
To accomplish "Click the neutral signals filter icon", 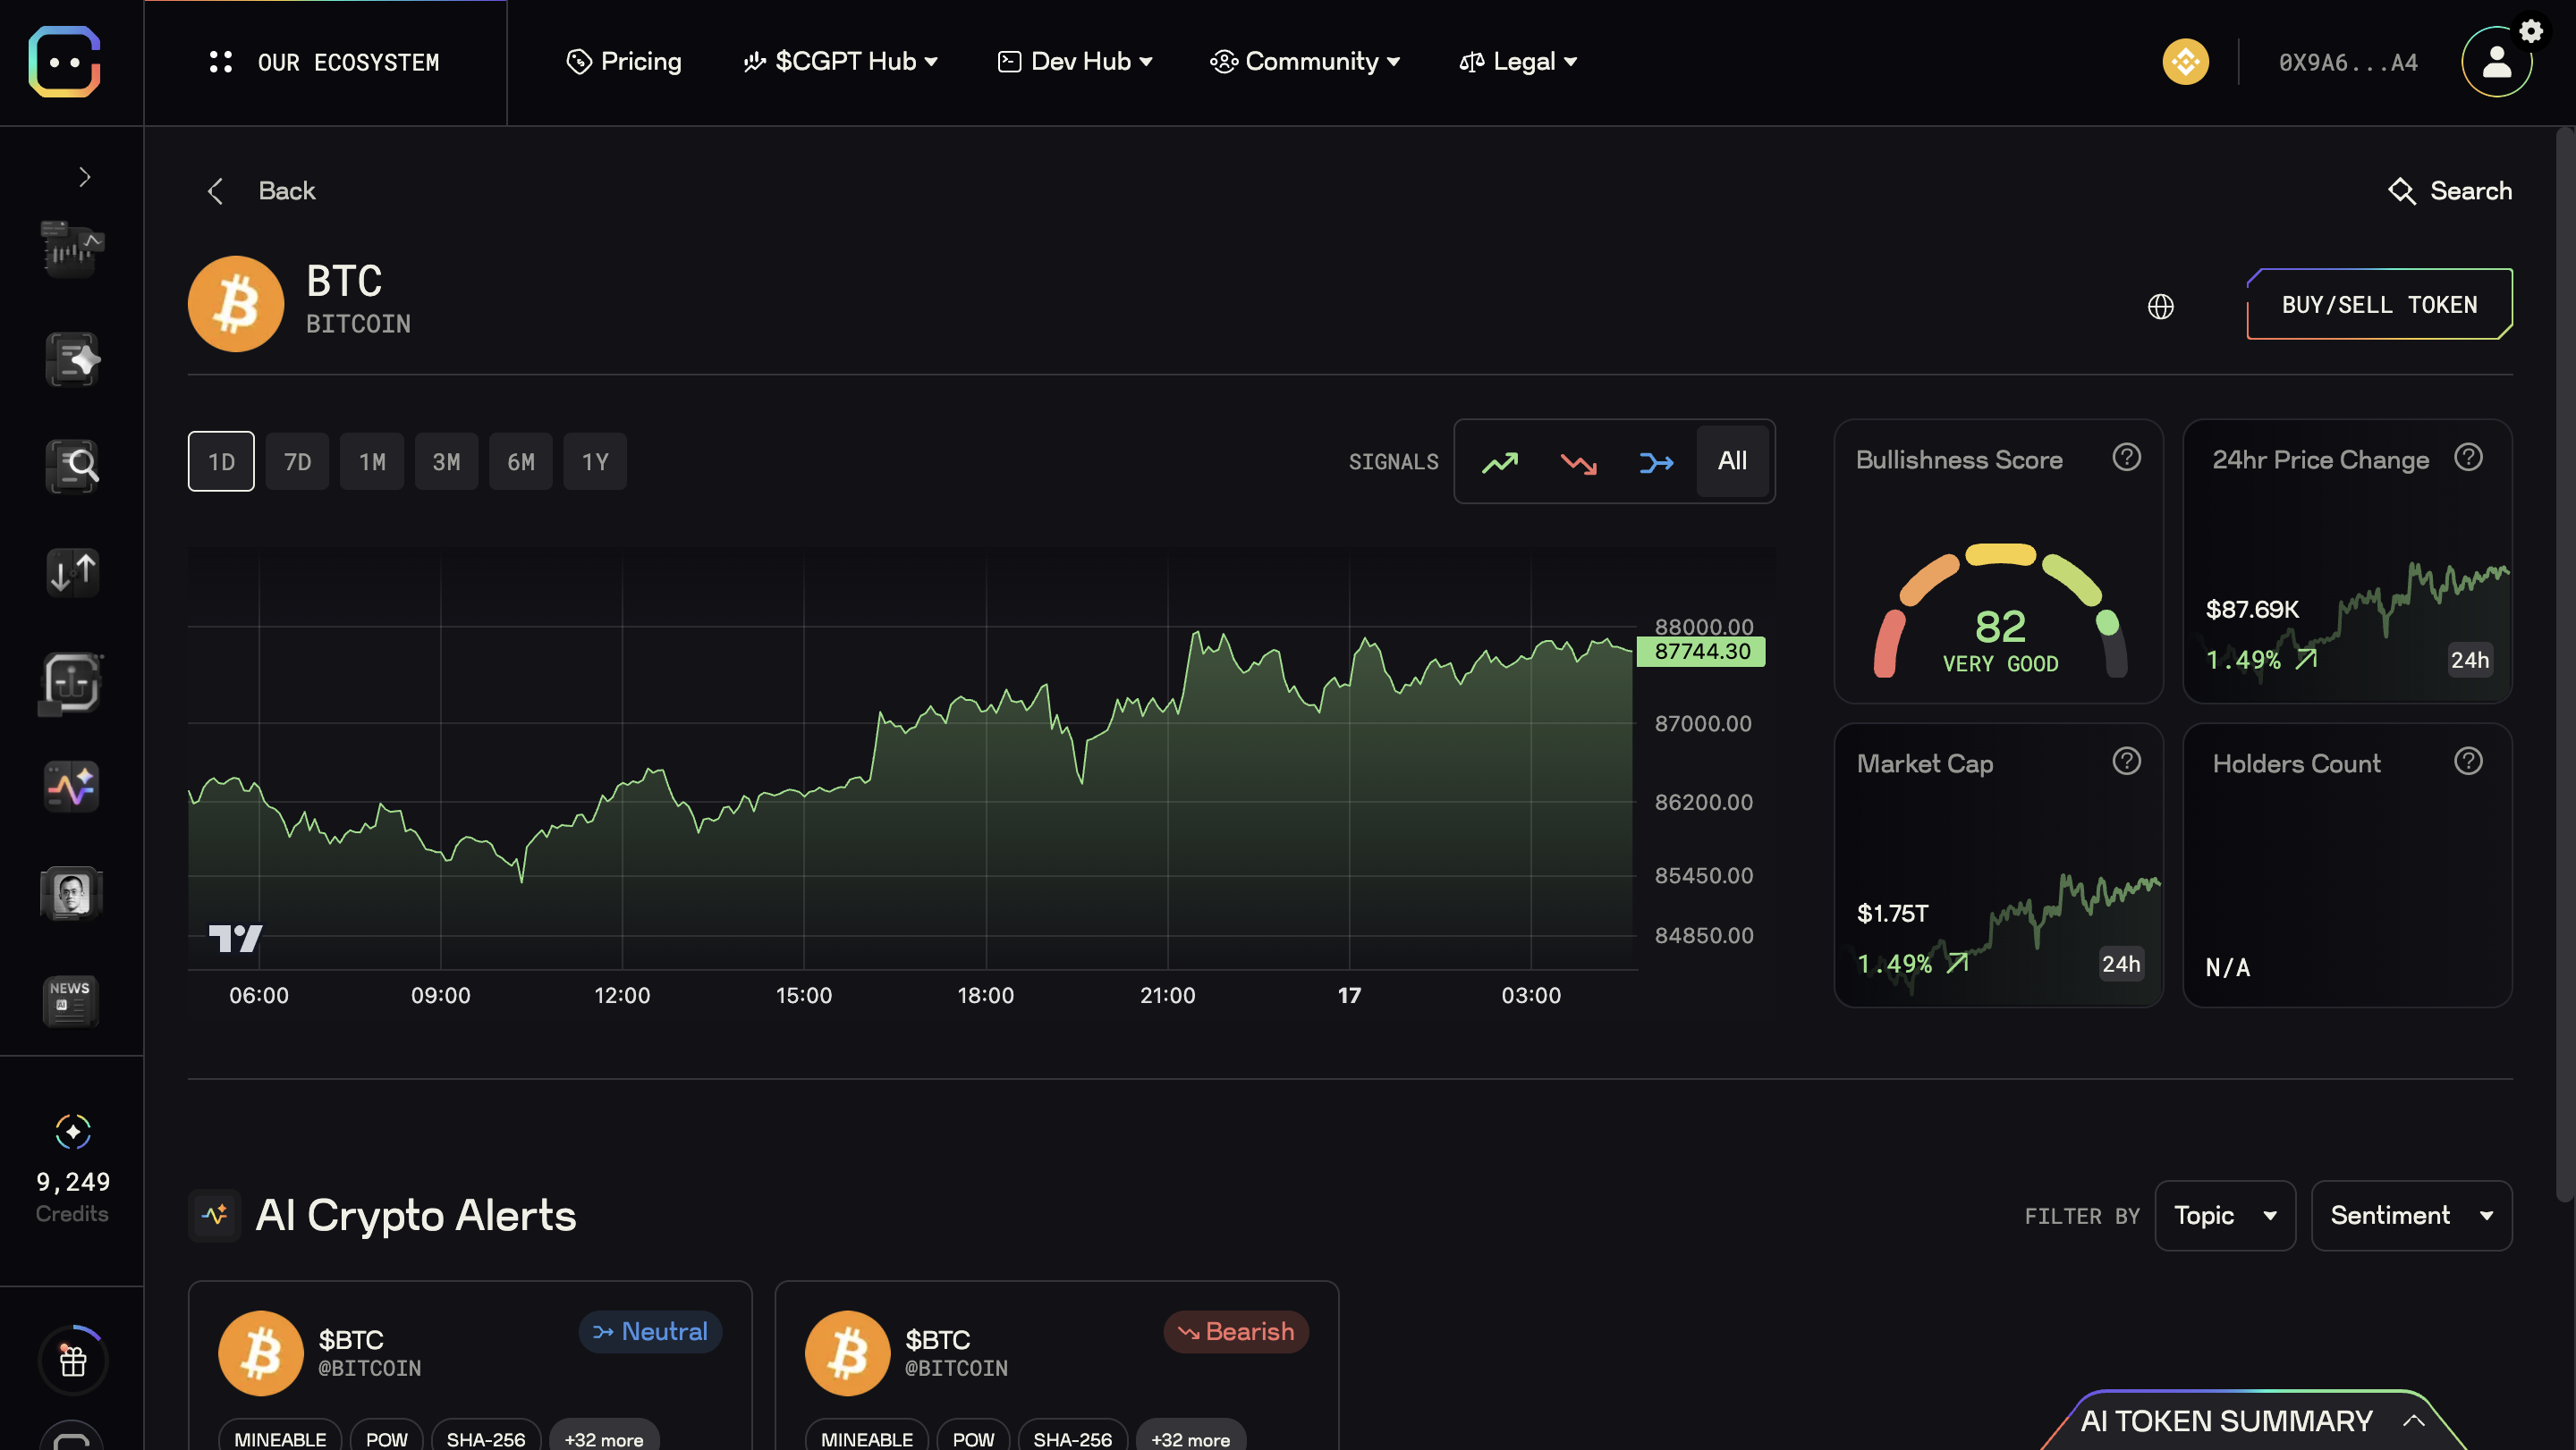I will tap(1656, 461).
